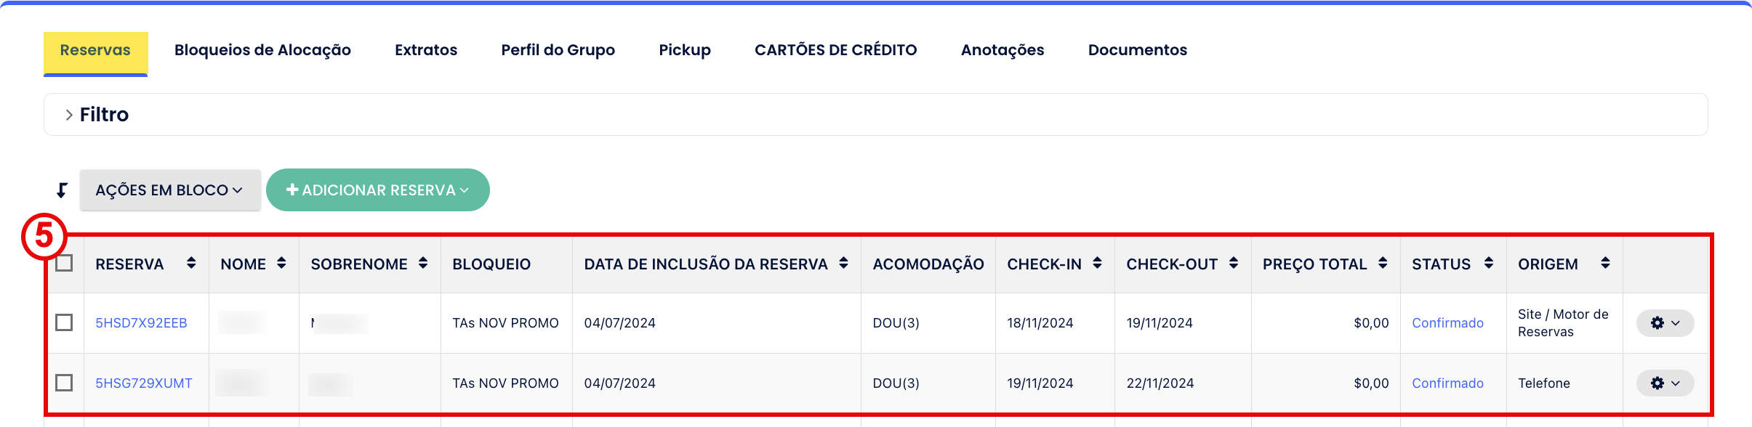Sort table by Reserva column icon

191,263
